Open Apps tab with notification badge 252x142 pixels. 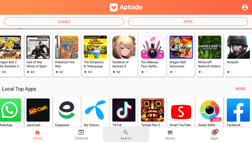214,135
